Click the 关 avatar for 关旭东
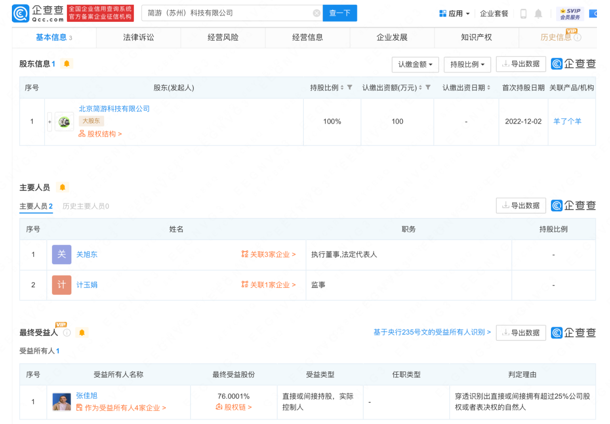This screenshot has width=610, height=424. (61, 254)
